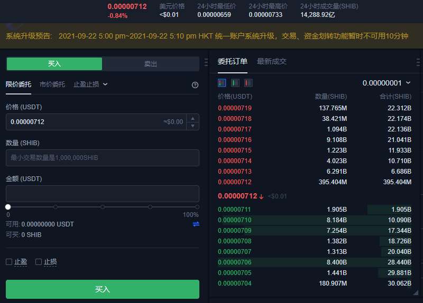Click the help question mark icon
The height and width of the screenshot is (303, 423).
coord(195,84)
